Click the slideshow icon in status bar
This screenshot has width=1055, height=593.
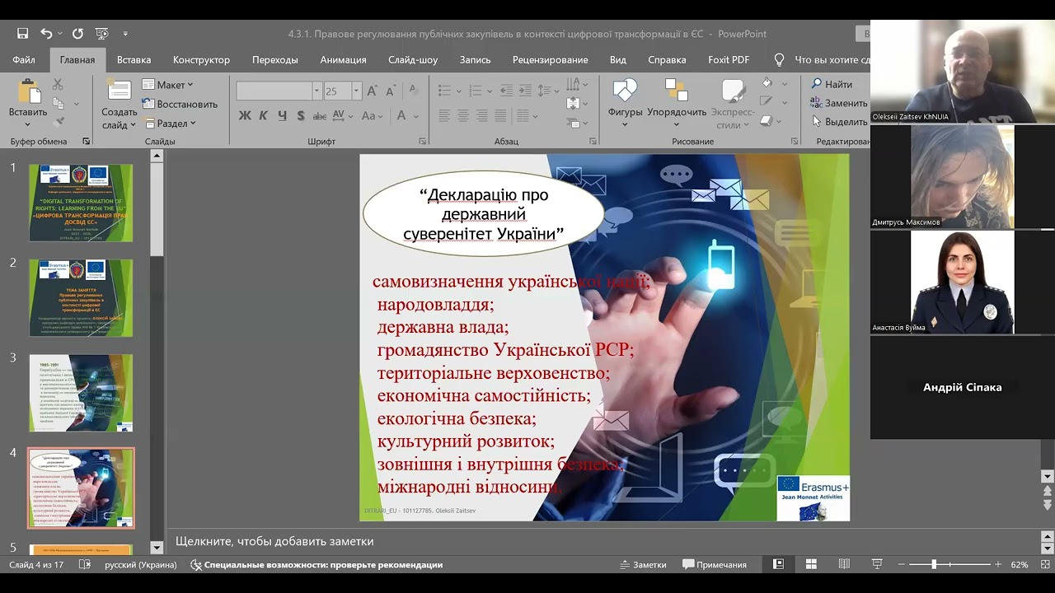pyautogui.click(x=877, y=564)
